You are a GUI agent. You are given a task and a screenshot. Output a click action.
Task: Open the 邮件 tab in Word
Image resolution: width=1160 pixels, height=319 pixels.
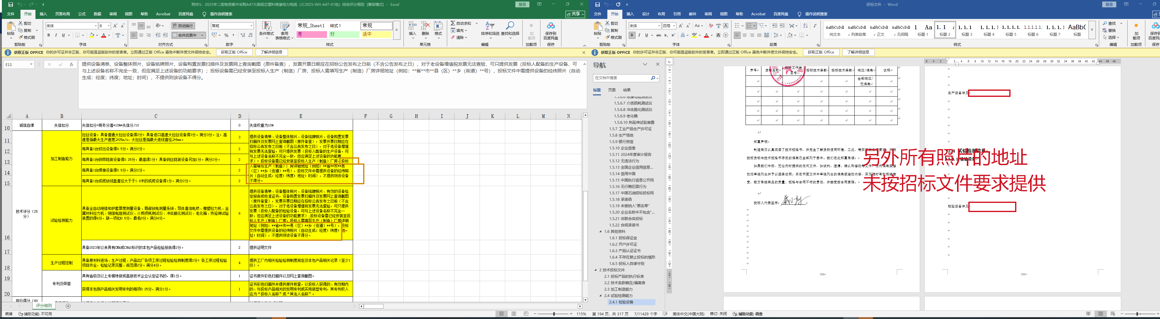693,14
